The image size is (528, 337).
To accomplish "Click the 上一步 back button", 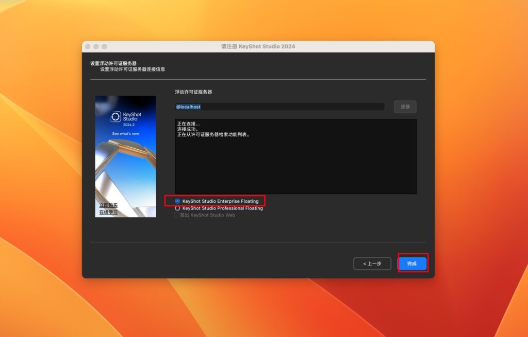I will [372, 263].
